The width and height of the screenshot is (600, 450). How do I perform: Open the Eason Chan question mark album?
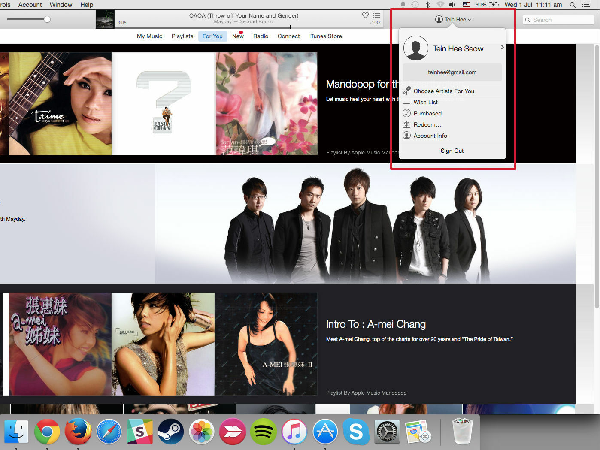163,104
